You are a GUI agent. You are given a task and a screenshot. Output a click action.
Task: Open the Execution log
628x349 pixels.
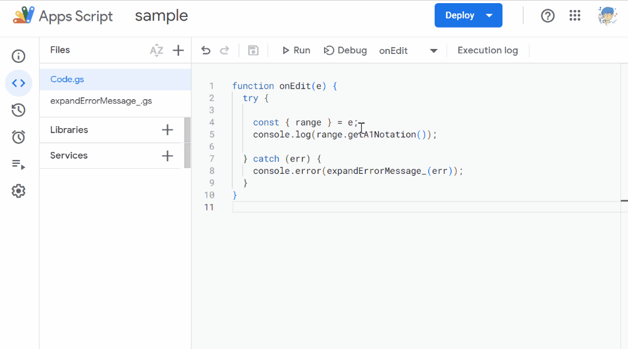pos(487,51)
